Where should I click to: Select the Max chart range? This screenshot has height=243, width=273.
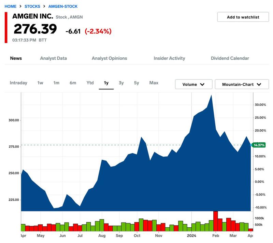click(154, 83)
